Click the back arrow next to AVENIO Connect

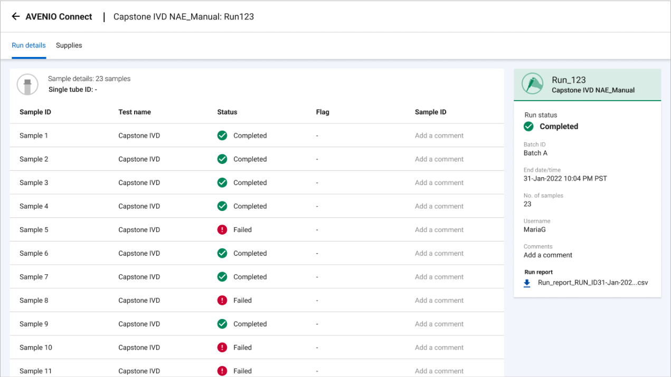point(16,16)
